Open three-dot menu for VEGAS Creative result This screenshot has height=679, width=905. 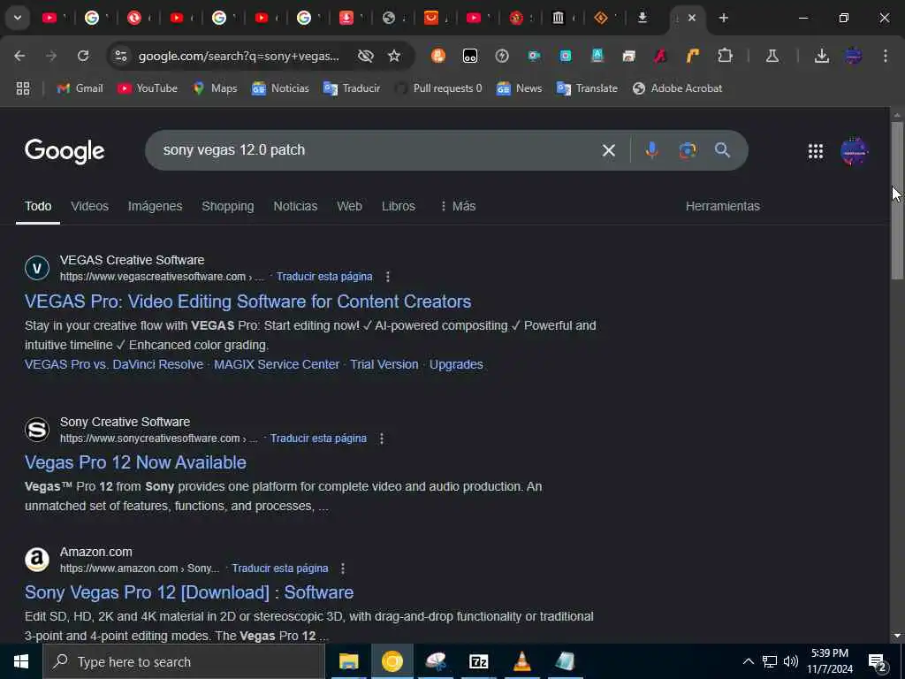(x=388, y=277)
